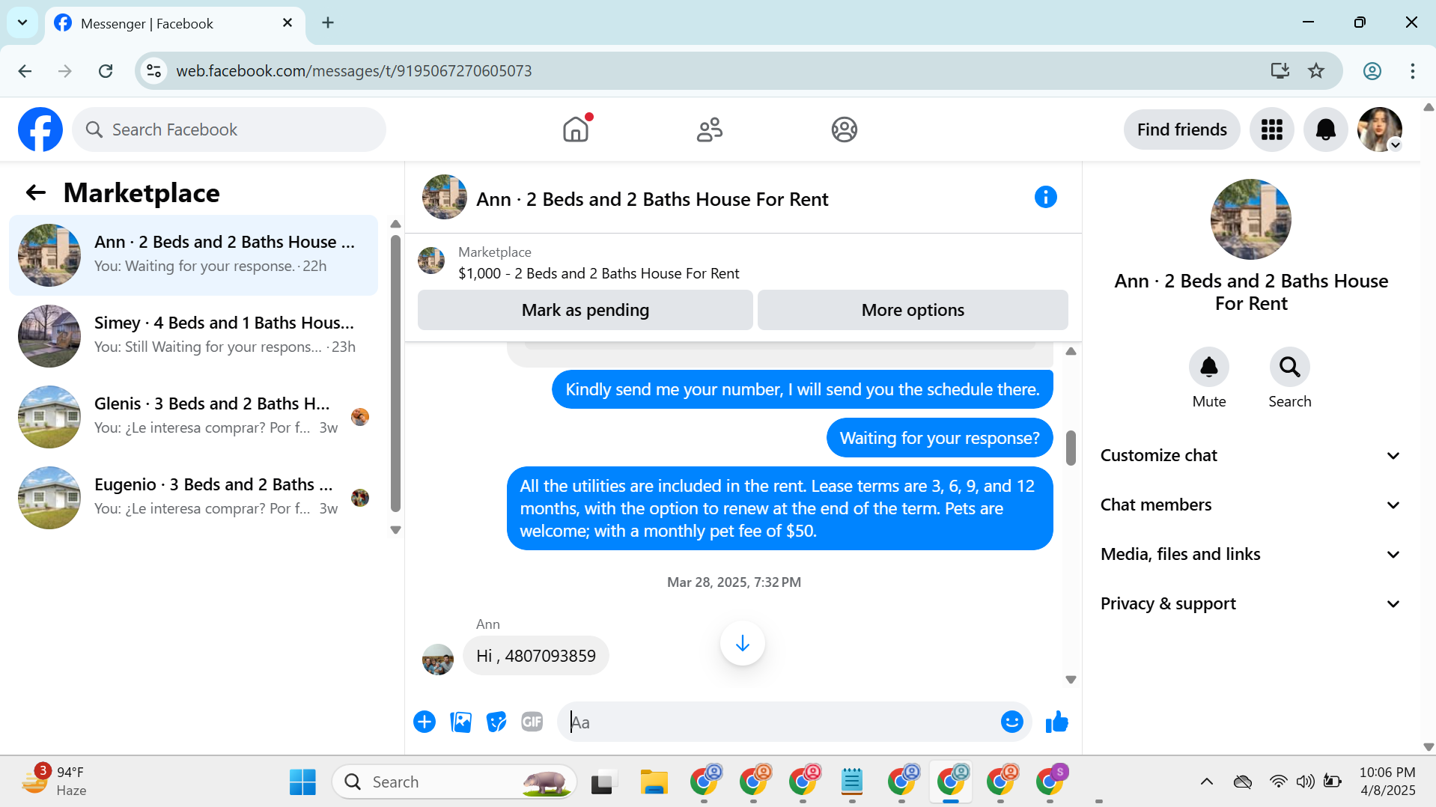
Task: Click the Find friends button
Action: [x=1181, y=130]
